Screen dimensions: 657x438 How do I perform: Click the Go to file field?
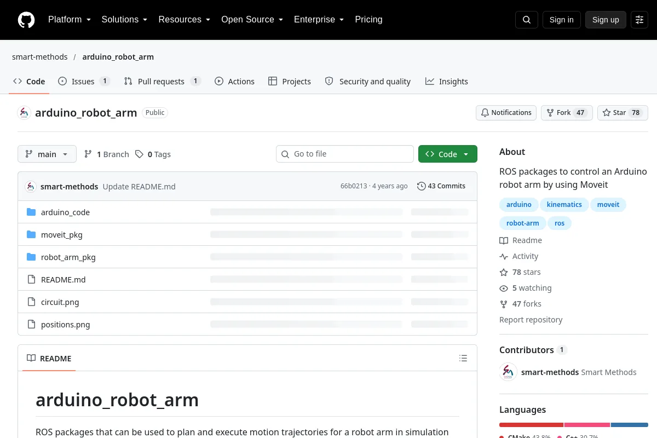pos(345,154)
